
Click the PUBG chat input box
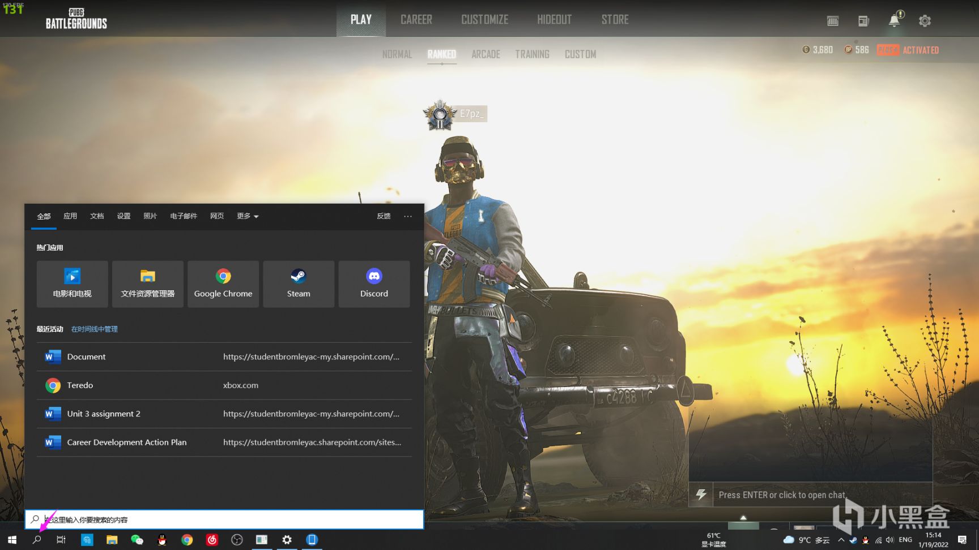click(x=822, y=495)
